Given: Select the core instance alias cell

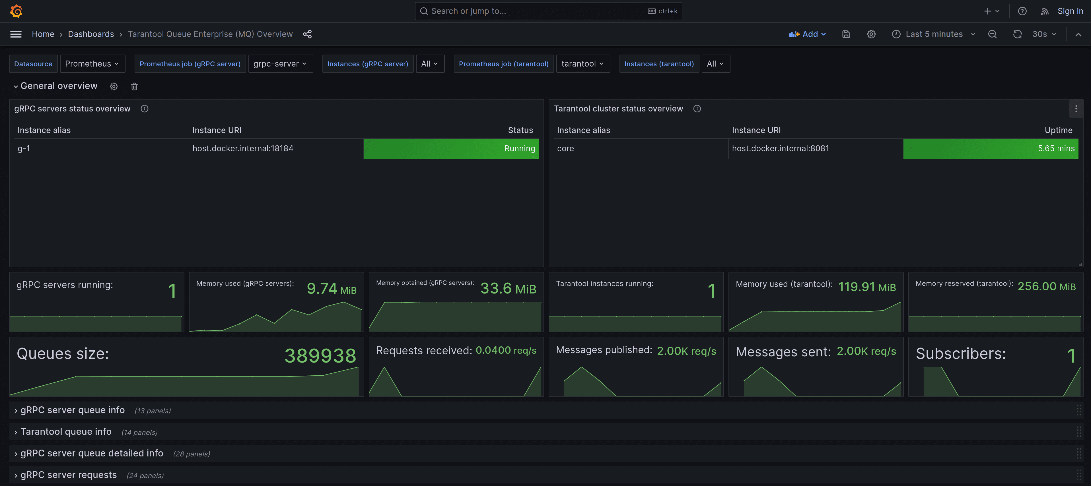Looking at the screenshot, I should [641, 149].
